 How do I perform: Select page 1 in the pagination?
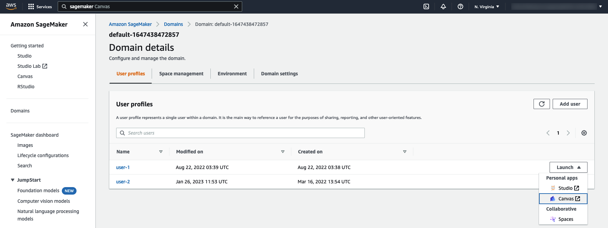click(x=558, y=133)
